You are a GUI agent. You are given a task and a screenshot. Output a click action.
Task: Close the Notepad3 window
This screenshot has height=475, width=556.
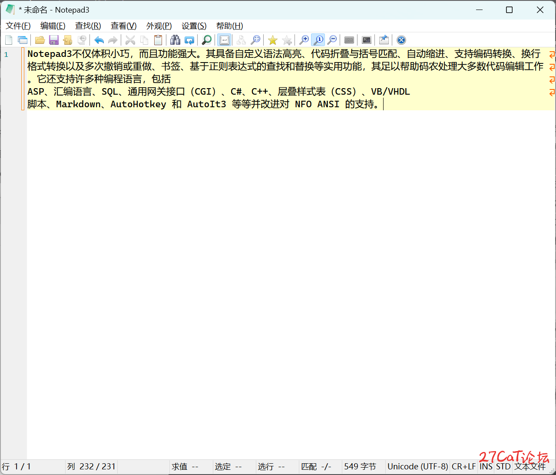540,10
